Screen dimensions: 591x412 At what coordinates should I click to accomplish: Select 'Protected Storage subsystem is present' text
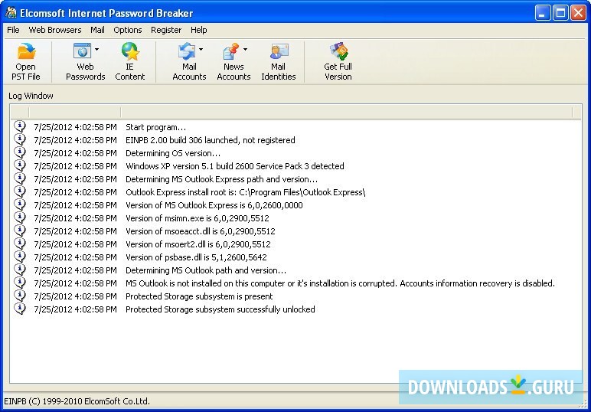[x=199, y=296]
